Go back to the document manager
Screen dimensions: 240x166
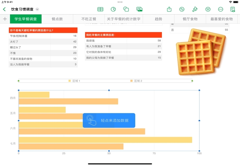coord(4,9)
